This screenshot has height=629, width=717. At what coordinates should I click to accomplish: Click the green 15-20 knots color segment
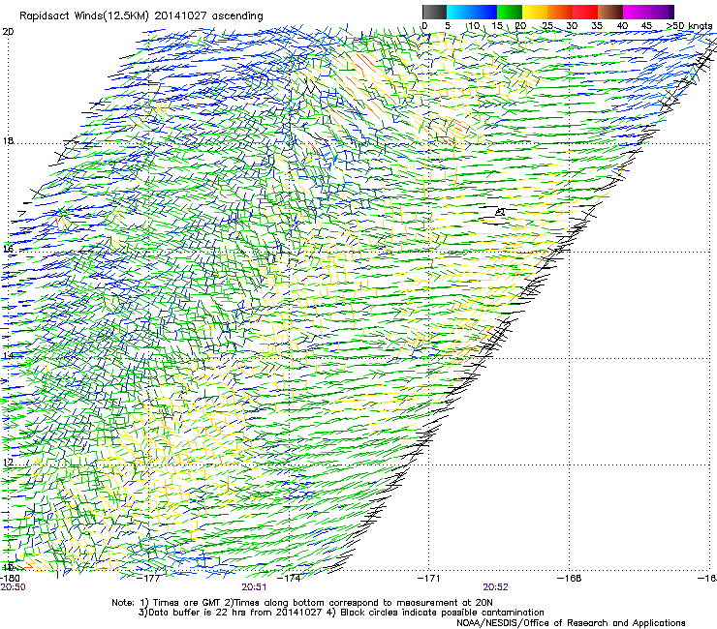coord(510,12)
